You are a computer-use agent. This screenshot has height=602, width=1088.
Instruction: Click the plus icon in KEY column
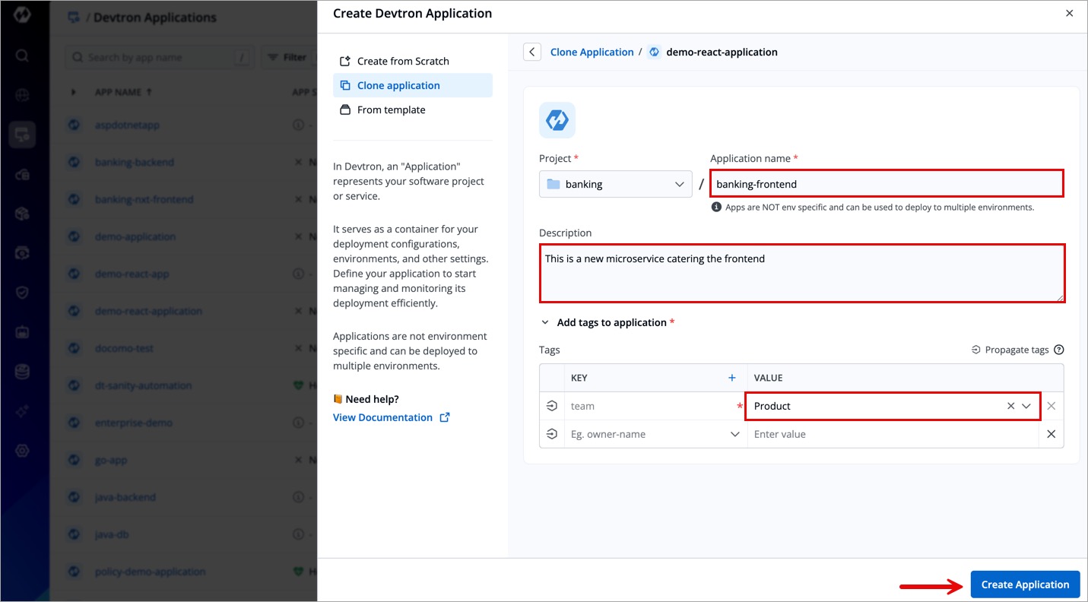point(732,378)
